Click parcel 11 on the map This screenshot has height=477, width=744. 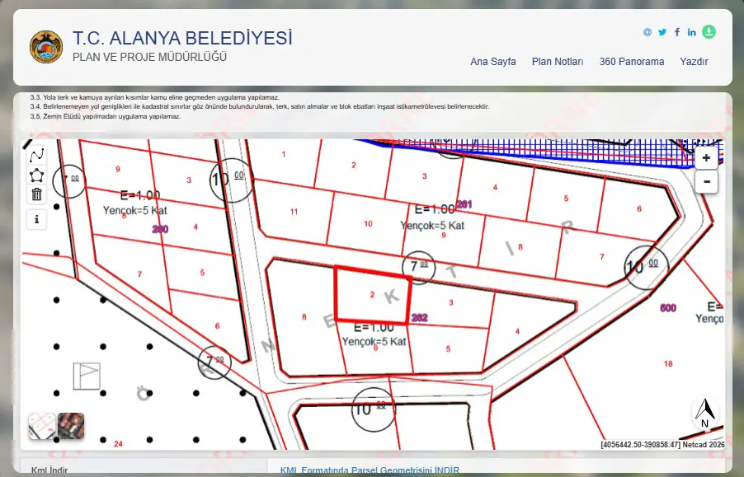click(294, 212)
